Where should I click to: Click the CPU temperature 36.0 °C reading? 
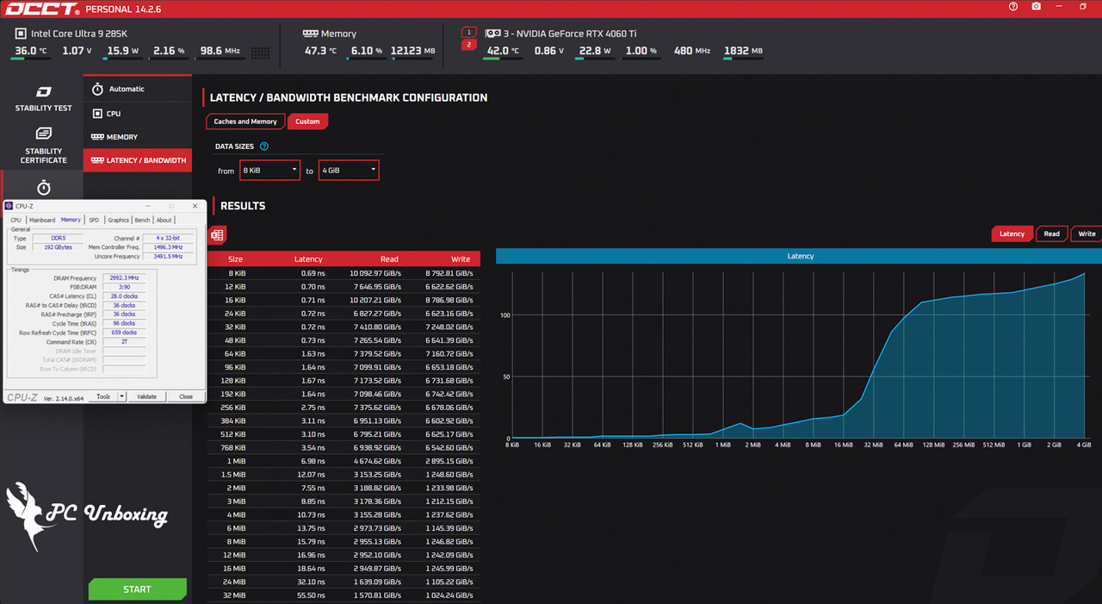[30, 51]
